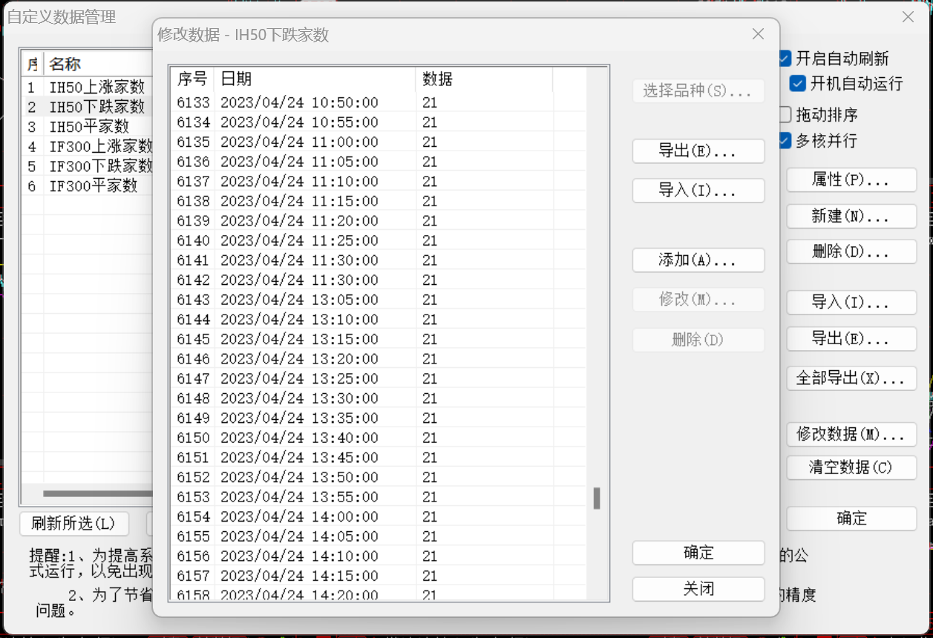This screenshot has width=933, height=638.
Task: Select IH50平家数 in the list
Action: 88,127
